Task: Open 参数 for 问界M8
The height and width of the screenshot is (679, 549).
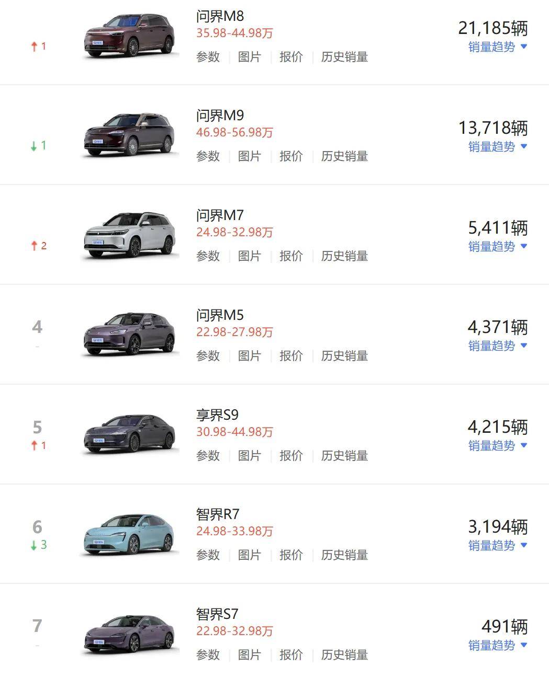Action: click(208, 57)
